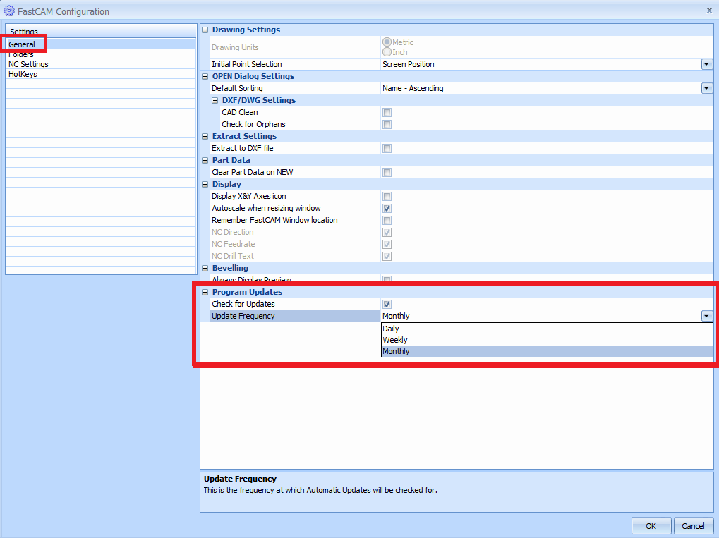Close the FastCAM Configuration window
Screen dimensions: 719x538
(x=709, y=11)
